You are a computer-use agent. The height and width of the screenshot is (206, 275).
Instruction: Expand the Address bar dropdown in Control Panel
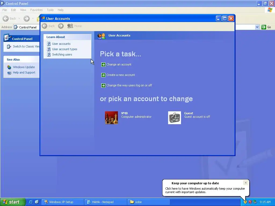click(x=257, y=27)
